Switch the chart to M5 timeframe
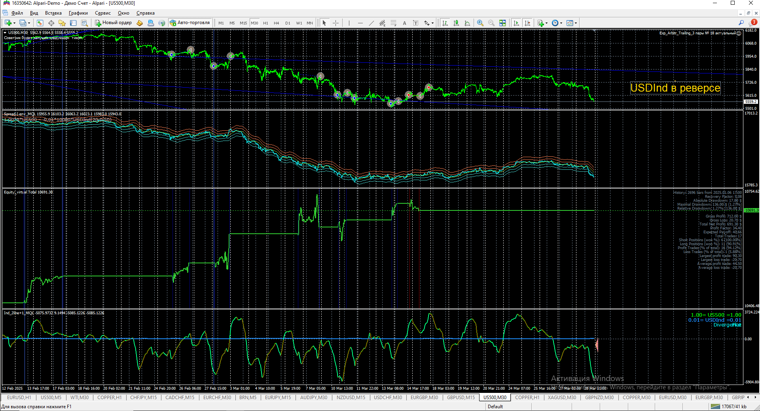760x411 pixels. (x=232, y=23)
